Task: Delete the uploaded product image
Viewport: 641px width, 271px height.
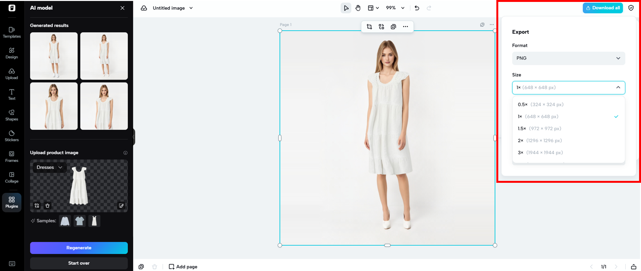Action: pos(48,206)
